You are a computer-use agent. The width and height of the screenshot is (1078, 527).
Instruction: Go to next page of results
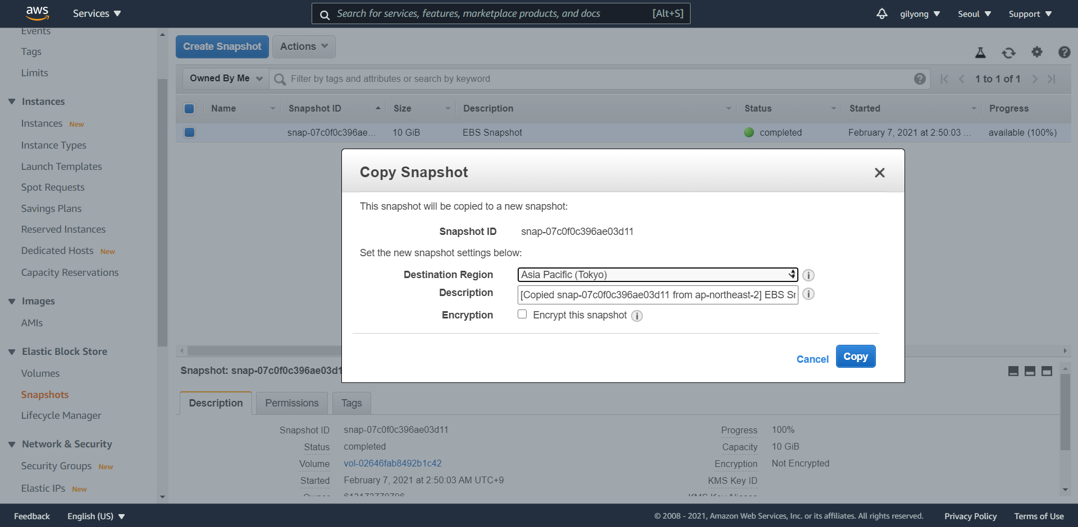click(x=1035, y=79)
